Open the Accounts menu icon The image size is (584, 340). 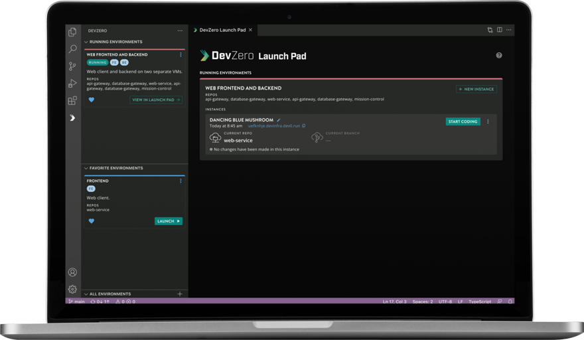(x=72, y=272)
